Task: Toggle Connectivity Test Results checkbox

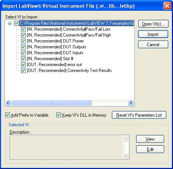Action: tap(23, 70)
